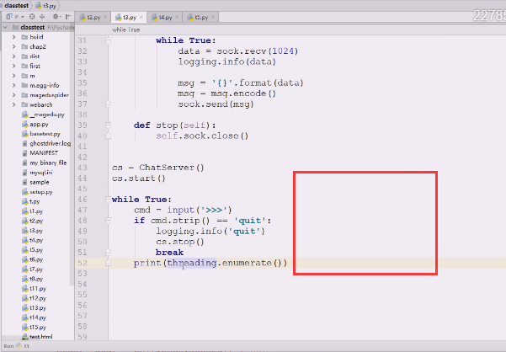Select t1.py in project tree

click(36, 211)
